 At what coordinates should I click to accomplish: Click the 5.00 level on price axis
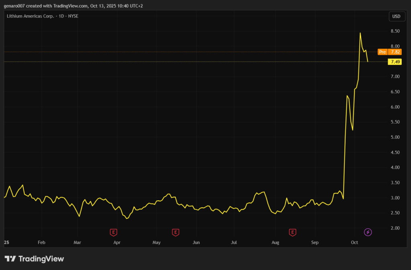click(395, 137)
